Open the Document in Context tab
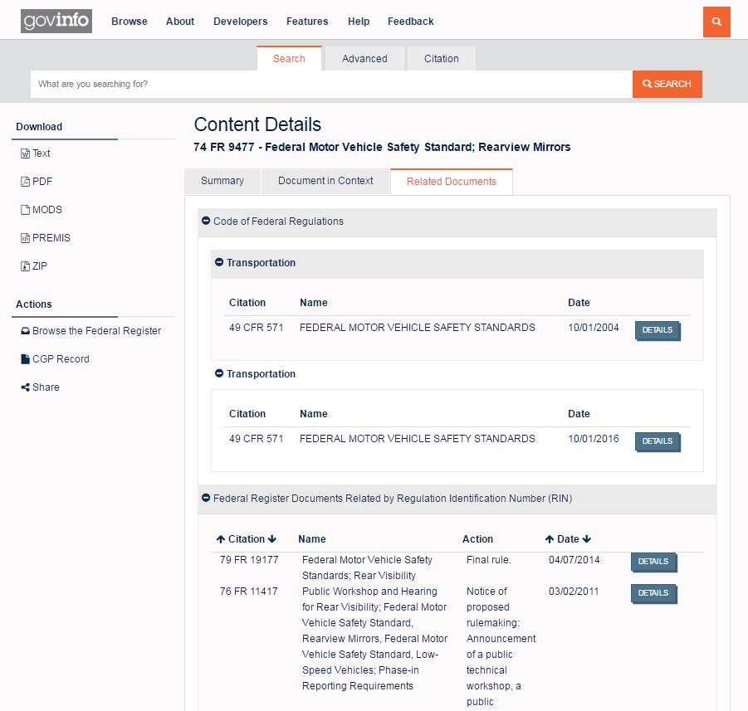 pyautogui.click(x=325, y=181)
